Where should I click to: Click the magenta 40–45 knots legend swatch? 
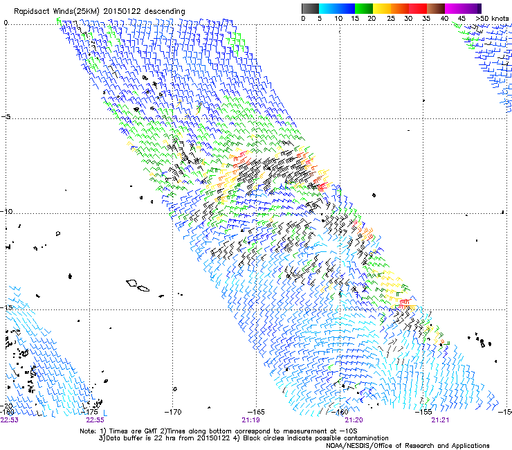click(454, 8)
